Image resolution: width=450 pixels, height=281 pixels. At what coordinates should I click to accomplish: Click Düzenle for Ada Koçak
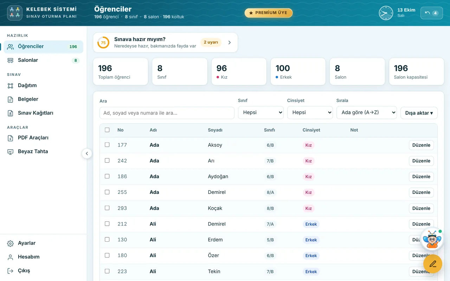pyautogui.click(x=421, y=208)
